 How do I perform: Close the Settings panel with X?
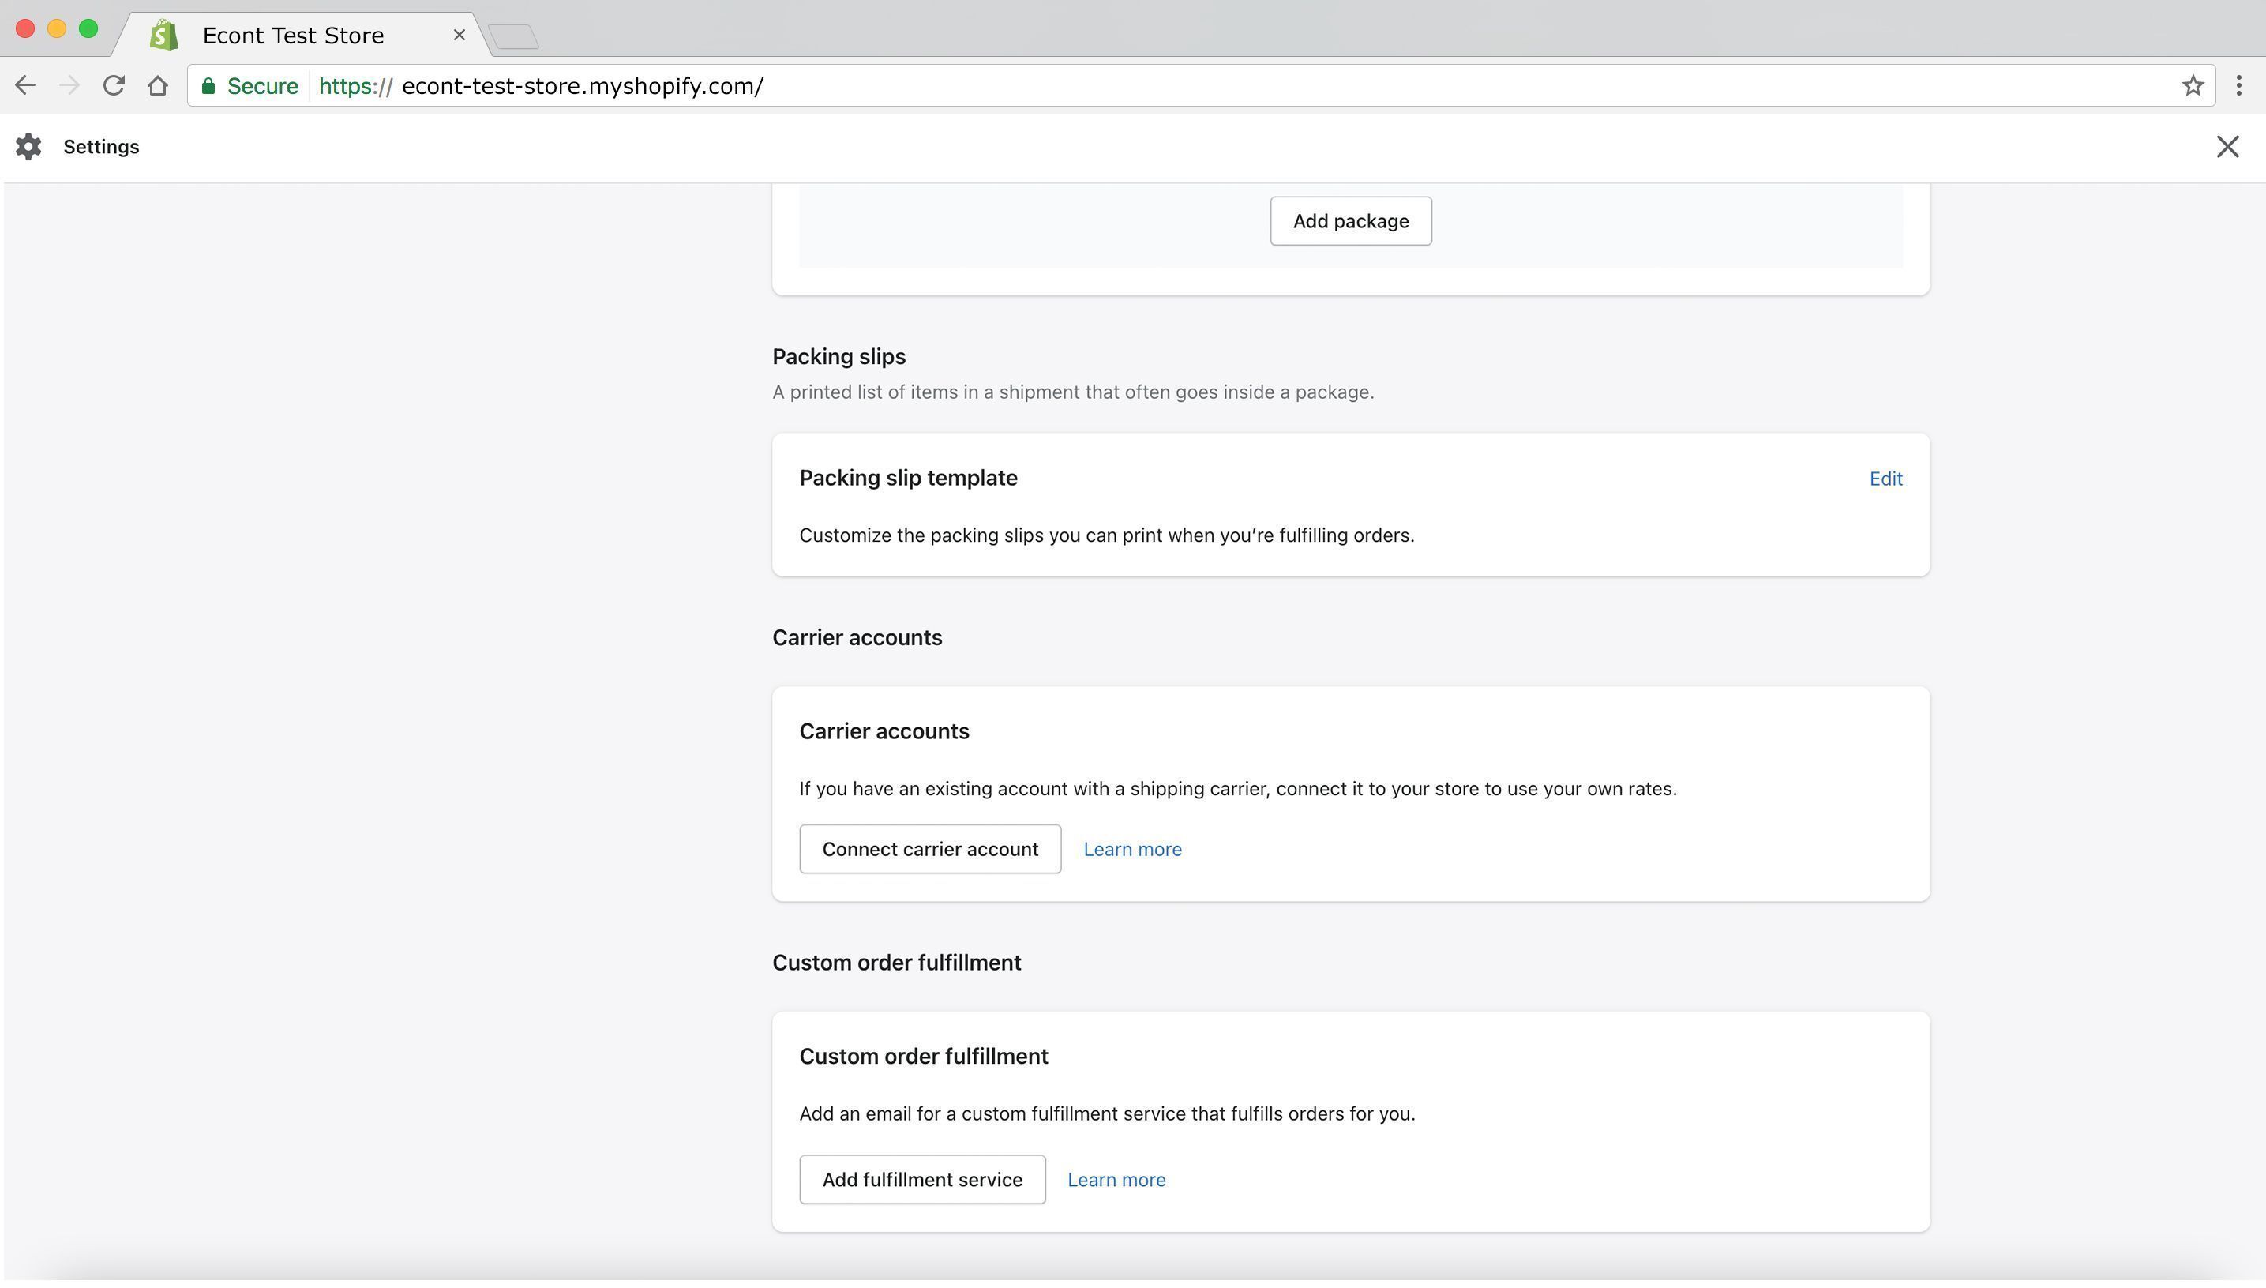[x=2227, y=147]
